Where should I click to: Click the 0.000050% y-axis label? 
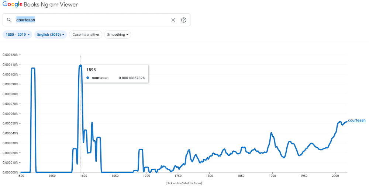tap(10, 123)
